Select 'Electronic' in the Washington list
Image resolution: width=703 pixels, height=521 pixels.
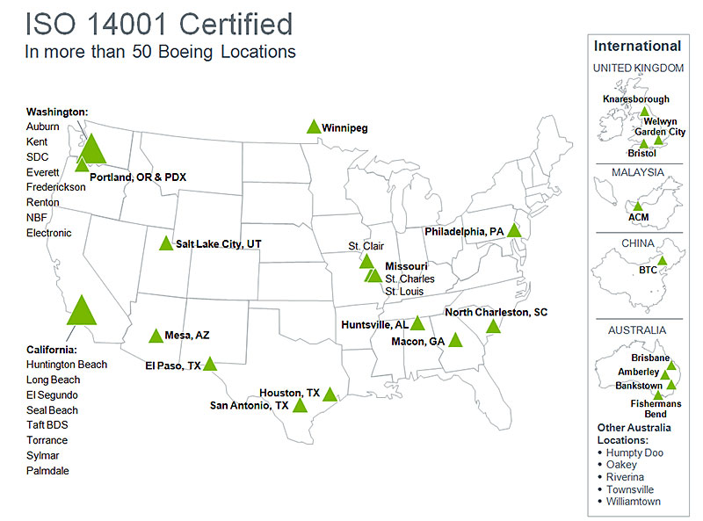pos(49,233)
